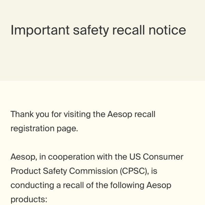
Task: Click the word 'Important' in the heading
Action: pos(40,30)
